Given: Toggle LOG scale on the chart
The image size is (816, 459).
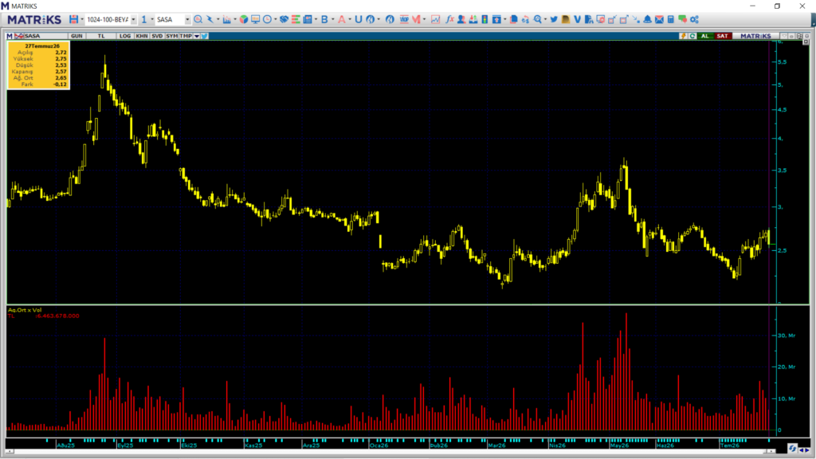Looking at the screenshot, I should tap(125, 36).
